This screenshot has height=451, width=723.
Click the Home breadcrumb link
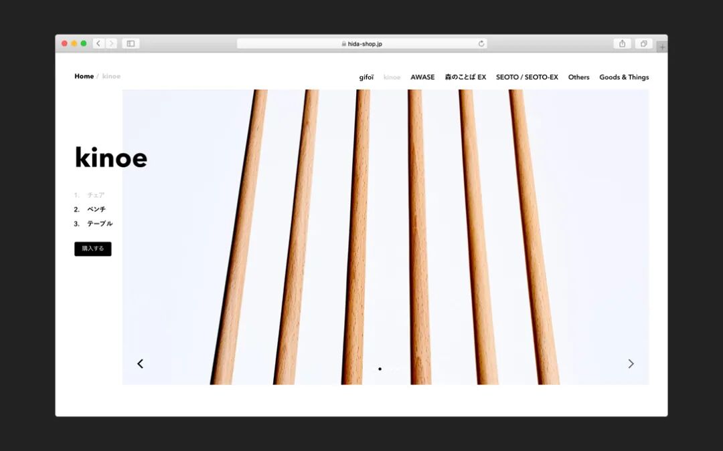(x=84, y=76)
